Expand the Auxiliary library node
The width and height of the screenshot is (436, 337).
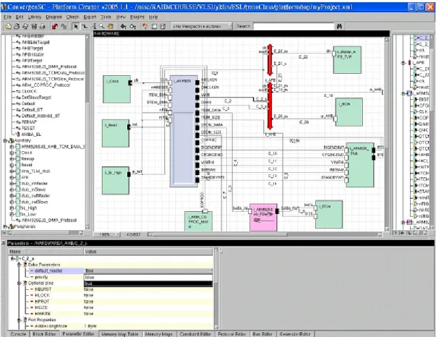pos(5,141)
